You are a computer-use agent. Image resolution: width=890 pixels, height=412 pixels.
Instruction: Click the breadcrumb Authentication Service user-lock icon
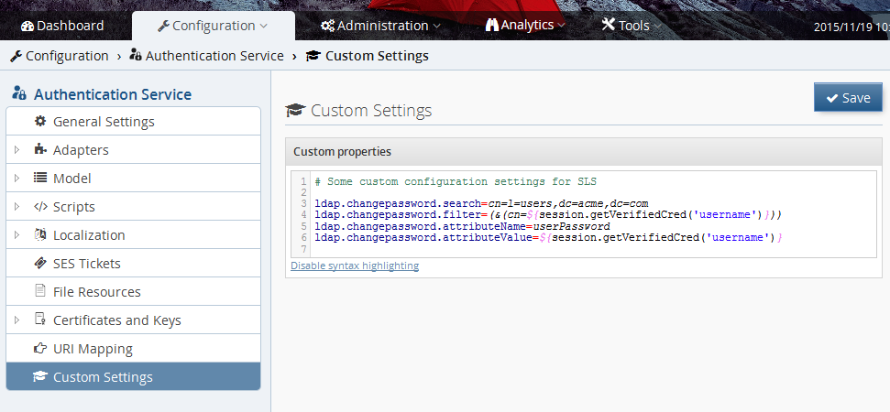pyautogui.click(x=136, y=56)
